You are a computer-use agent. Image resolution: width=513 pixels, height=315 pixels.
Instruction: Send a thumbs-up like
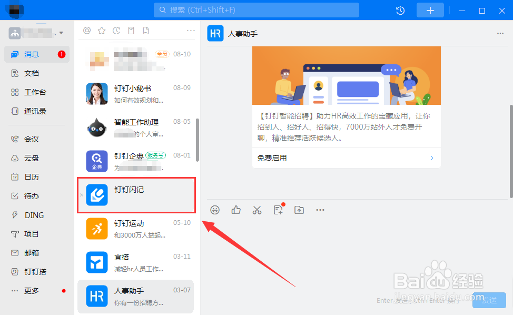236,210
